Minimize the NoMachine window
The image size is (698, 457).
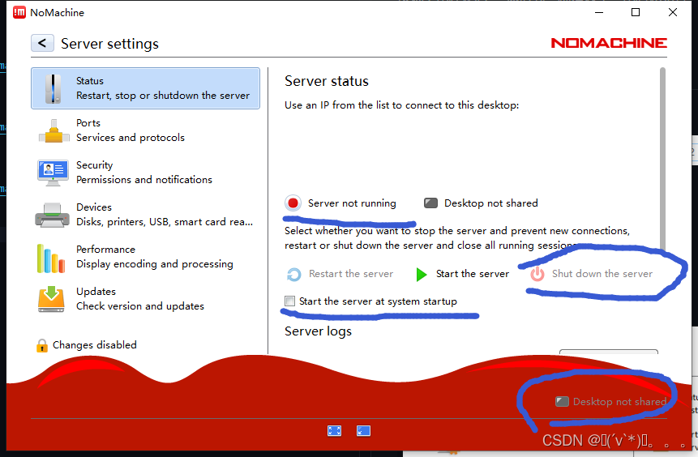point(599,12)
